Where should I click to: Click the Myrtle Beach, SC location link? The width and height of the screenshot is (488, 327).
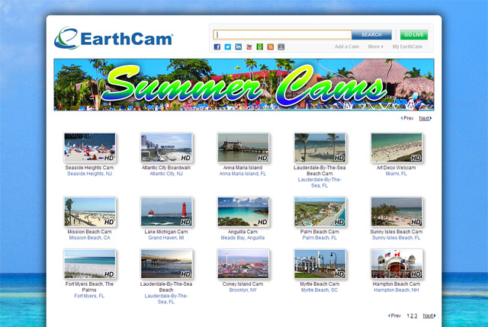click(319, 290)
